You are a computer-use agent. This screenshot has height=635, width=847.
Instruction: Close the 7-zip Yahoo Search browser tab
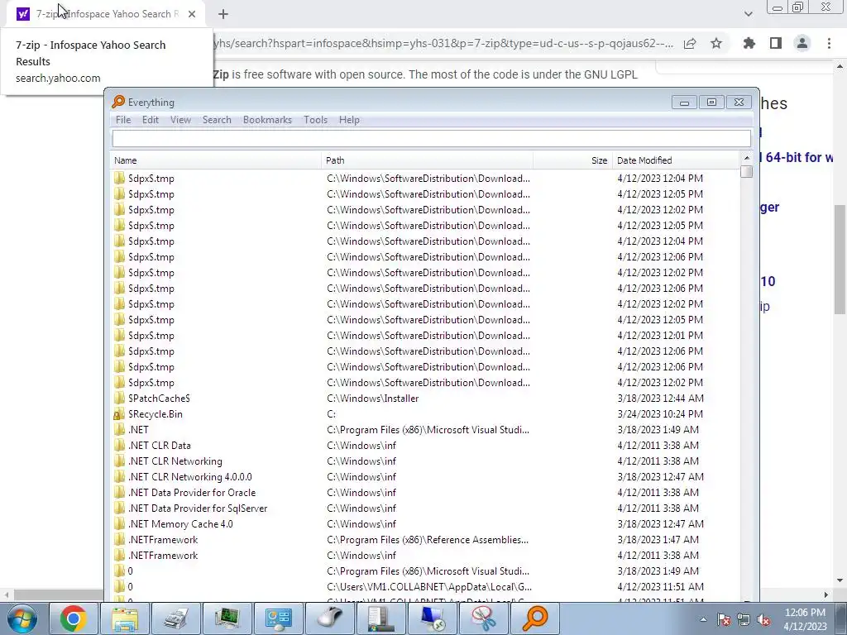(x=192, y=14)
